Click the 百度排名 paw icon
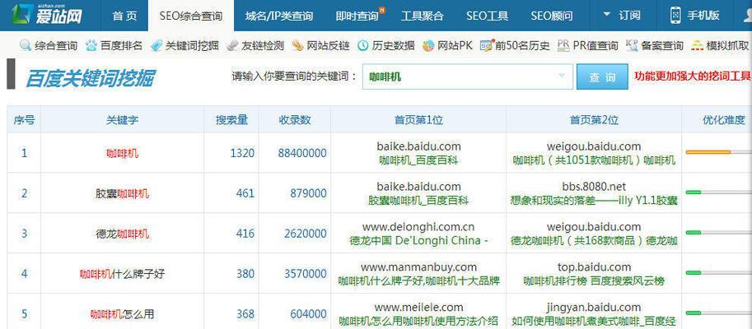 click(91, 46)
